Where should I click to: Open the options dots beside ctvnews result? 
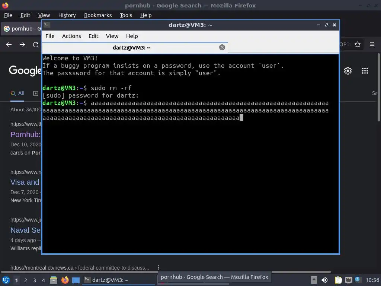159,267
